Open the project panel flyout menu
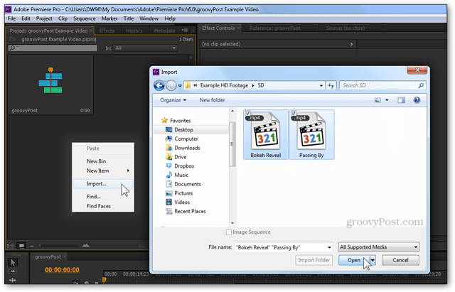455x292 pixels. [185, 31]
